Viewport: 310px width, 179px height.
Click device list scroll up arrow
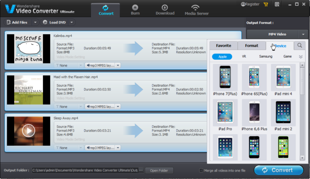[x=302, y=65]
